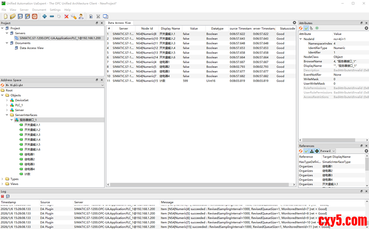Click the Remove Server minus icon

click(52, 16)
